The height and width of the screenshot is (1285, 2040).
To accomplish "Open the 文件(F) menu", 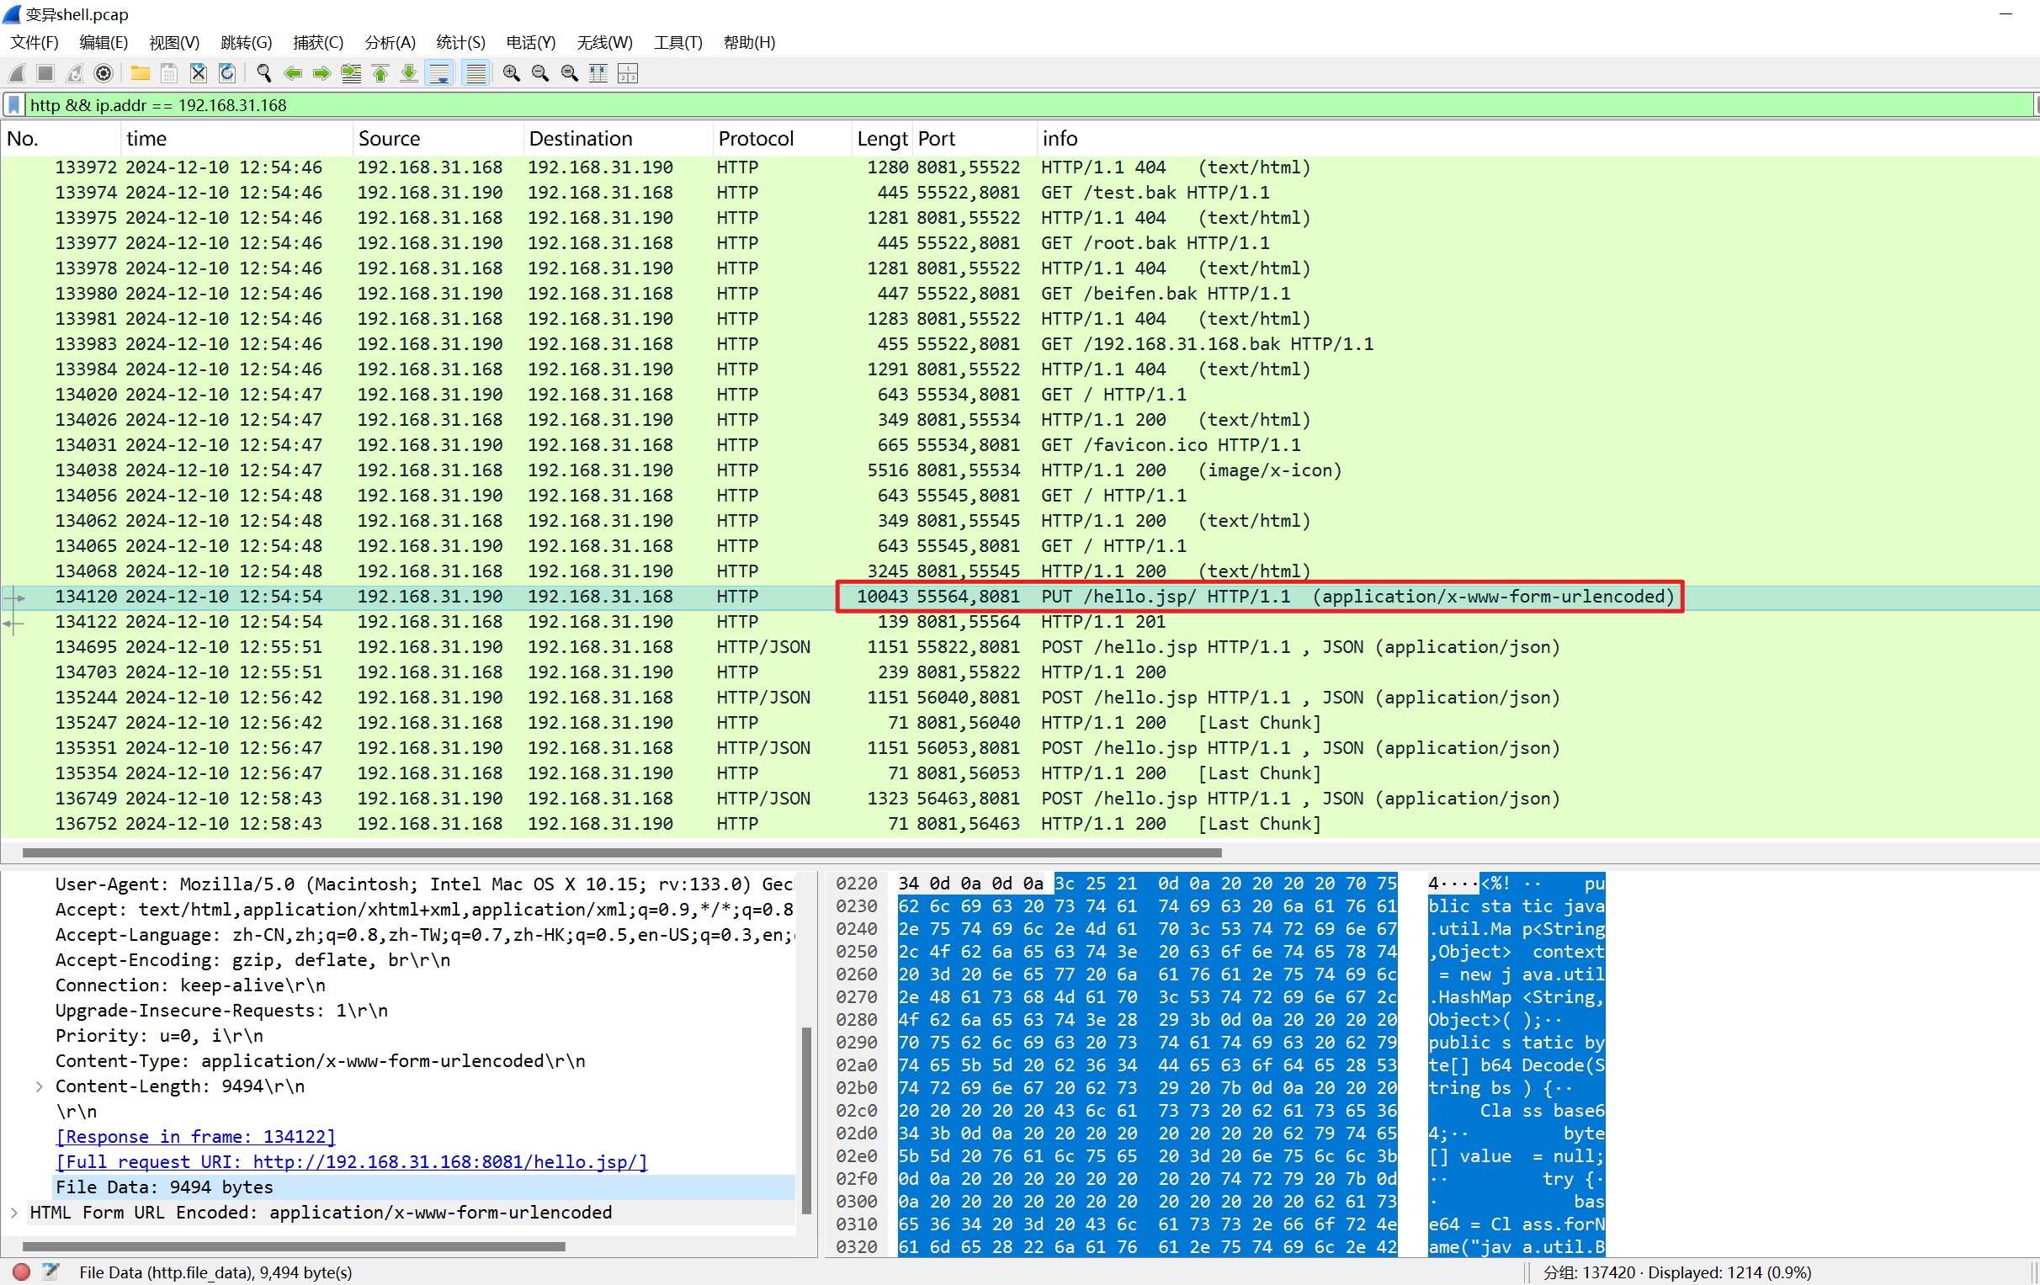I will click(35, 42).
